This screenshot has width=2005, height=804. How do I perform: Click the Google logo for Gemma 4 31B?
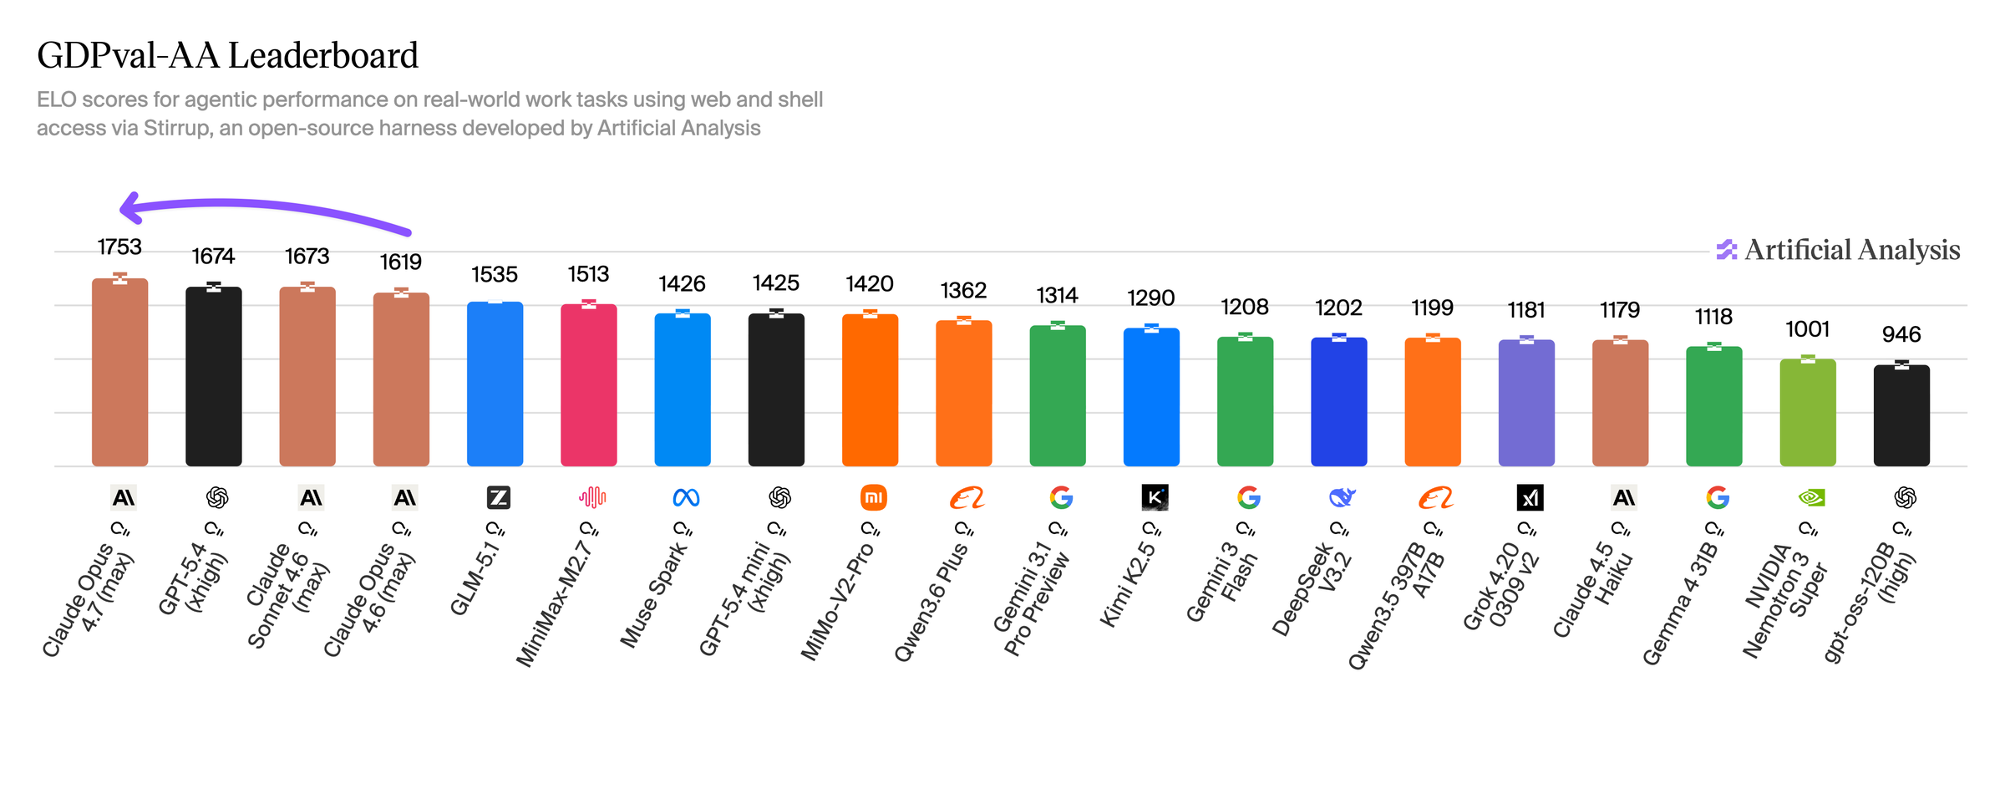pyautogui.click(x=1717, y=498)
